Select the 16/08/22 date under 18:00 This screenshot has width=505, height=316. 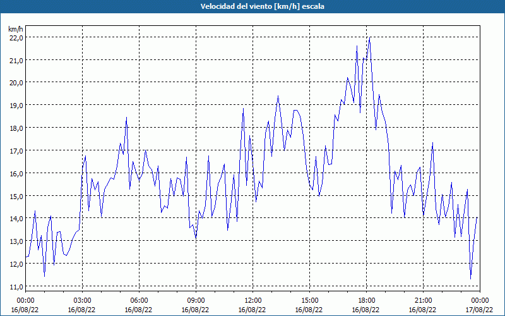coord(366,310)
